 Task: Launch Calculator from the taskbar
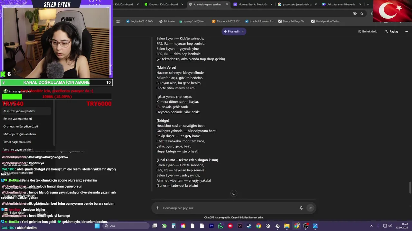click(x=173, y=226)
